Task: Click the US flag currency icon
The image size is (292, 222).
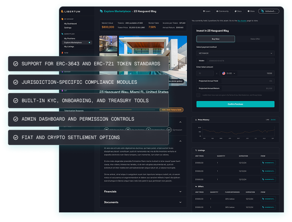Action: coord(223,73)
